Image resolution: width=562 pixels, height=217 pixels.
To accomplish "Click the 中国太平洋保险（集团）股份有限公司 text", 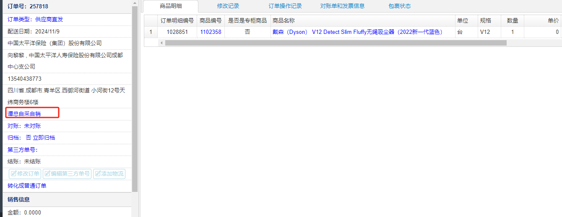I will tap(55, 43).
